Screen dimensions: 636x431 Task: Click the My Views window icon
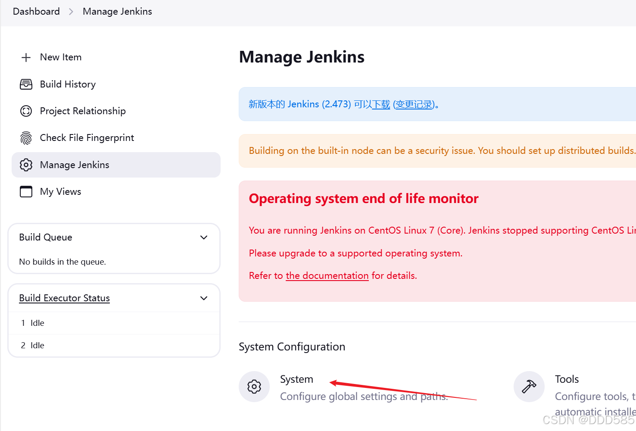click(x=26, y=191)
